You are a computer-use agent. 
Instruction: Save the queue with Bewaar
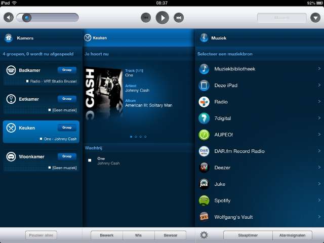tap(170, 235)
